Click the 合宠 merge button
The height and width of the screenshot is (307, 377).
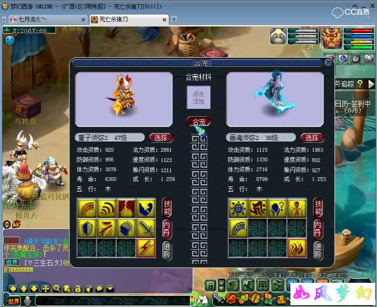tap(199, 121)
